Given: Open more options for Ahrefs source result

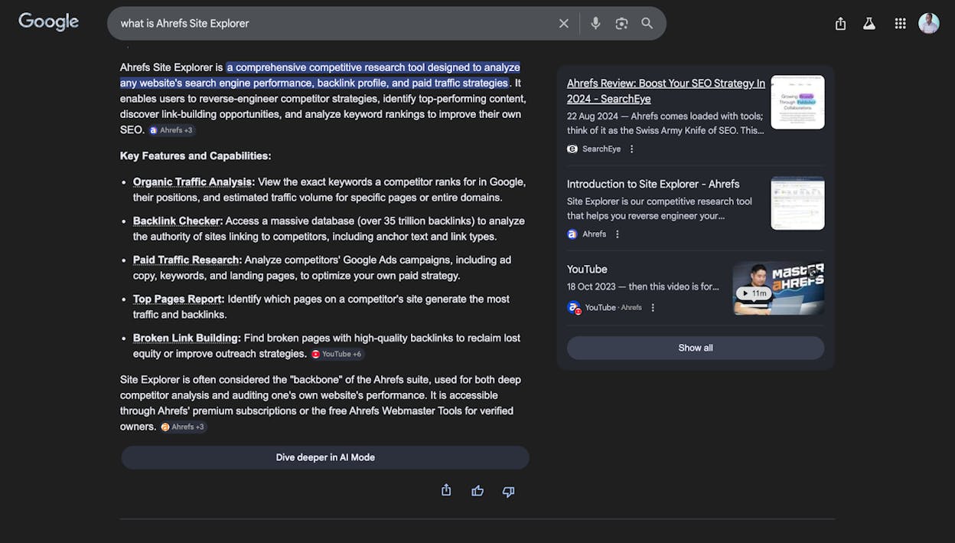Looking at the screenshot, I should click(618, 234).
